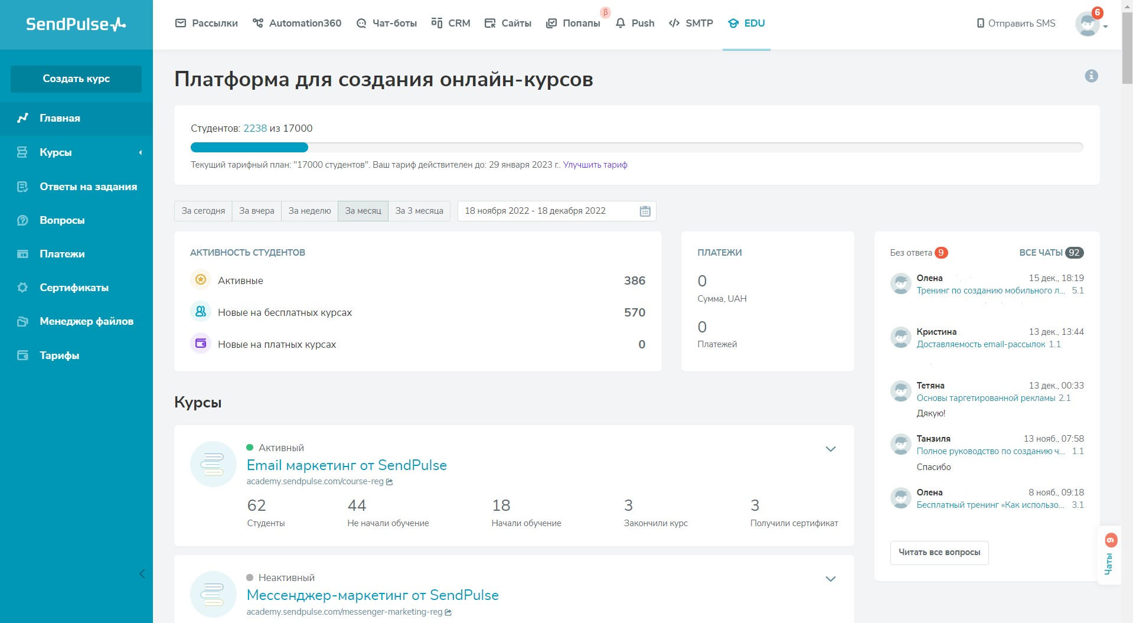Collapse the left sidebar with the arrow

pos(142,573)
